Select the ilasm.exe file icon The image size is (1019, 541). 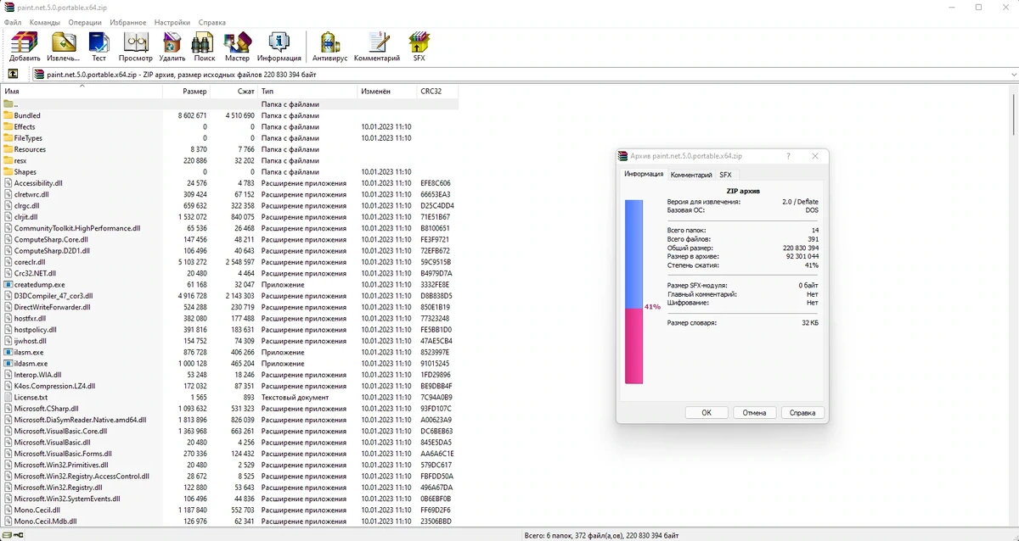[x=8, y=352]
